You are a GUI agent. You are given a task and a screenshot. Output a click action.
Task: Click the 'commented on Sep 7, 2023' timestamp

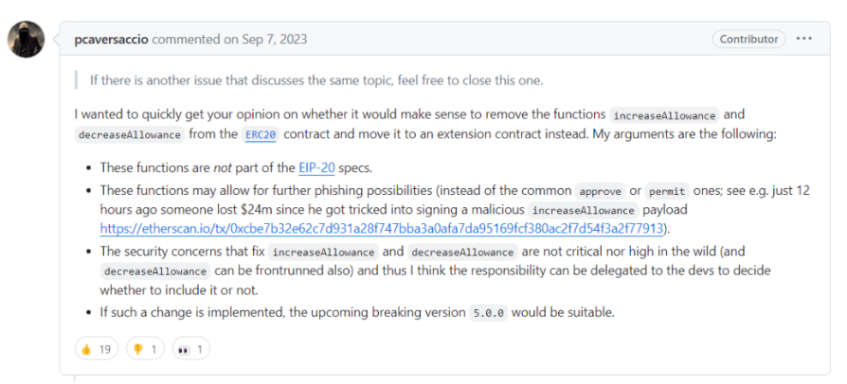[x=229, y=40]
